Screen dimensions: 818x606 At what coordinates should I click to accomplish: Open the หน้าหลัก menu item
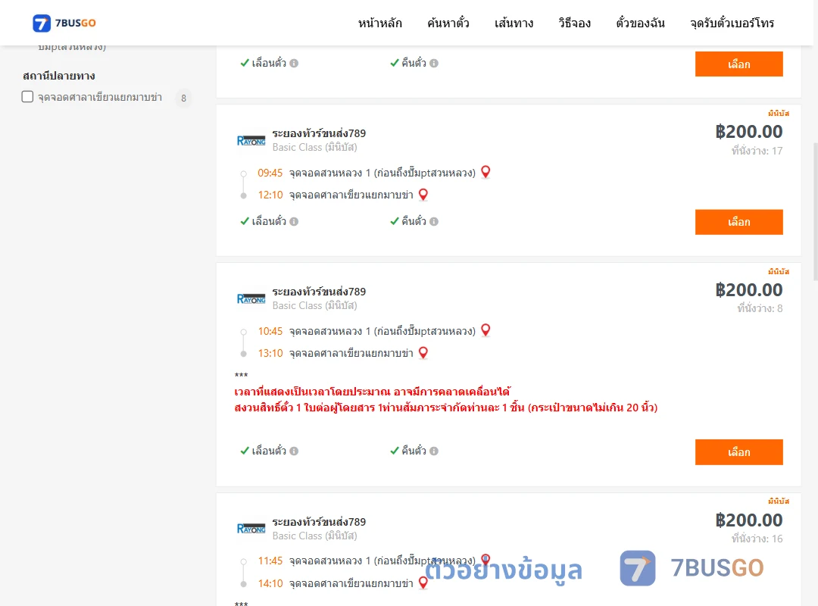[379, 23]
